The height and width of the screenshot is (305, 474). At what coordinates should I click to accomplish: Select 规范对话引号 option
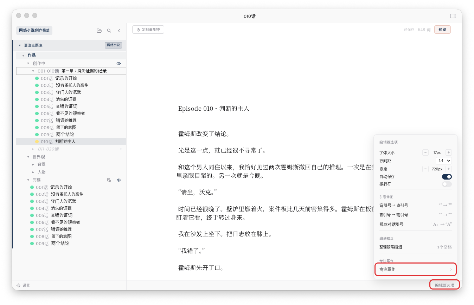tap(416, 224)
